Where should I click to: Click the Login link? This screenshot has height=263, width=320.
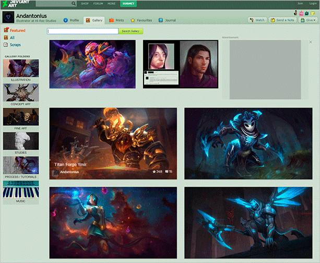(x=312, y=3)
